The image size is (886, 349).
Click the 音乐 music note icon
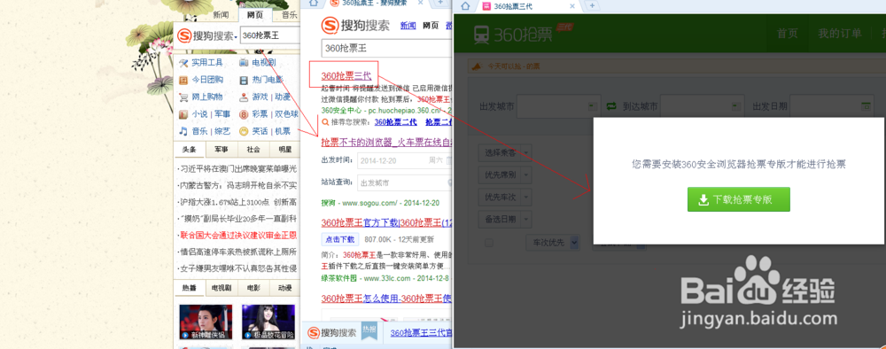(183, 131)
